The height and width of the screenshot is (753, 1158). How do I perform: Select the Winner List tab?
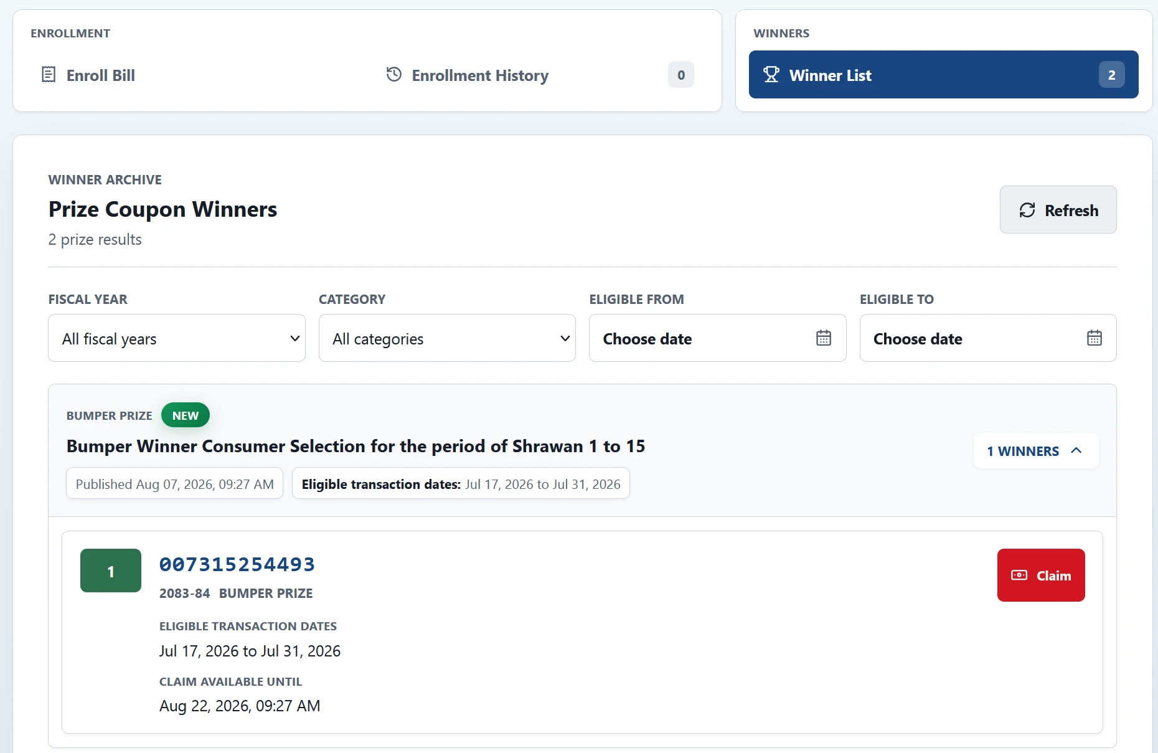tap(944, 75)
